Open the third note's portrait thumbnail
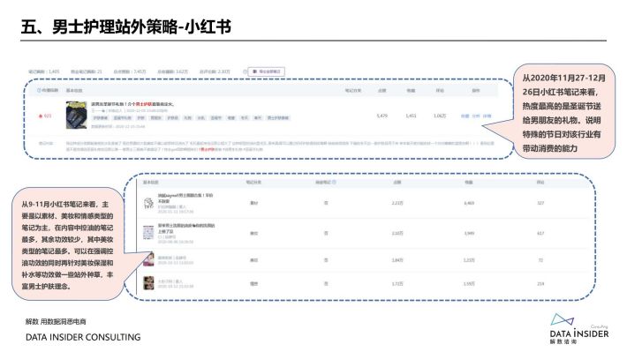The image size is (627, 352). coord(148,259)
